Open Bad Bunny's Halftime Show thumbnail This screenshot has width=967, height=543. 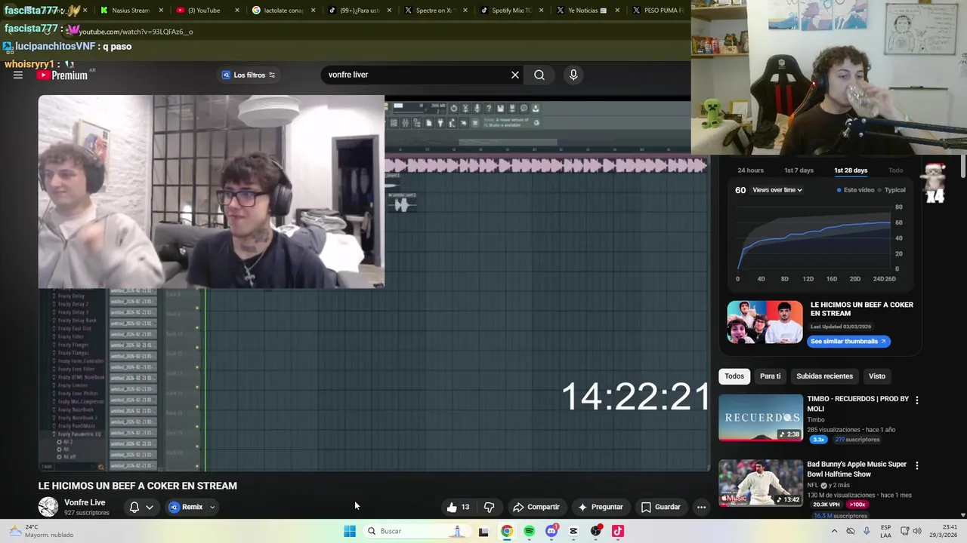pyautogui.click(x=761, y=483)
